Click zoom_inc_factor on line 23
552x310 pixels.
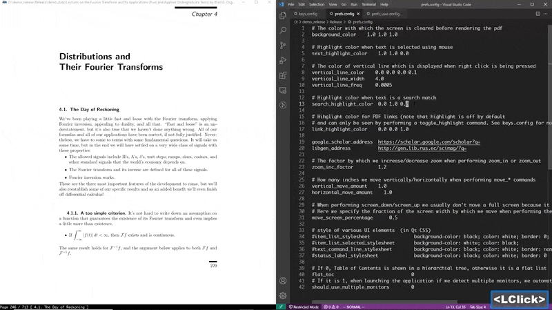[333, 167]
